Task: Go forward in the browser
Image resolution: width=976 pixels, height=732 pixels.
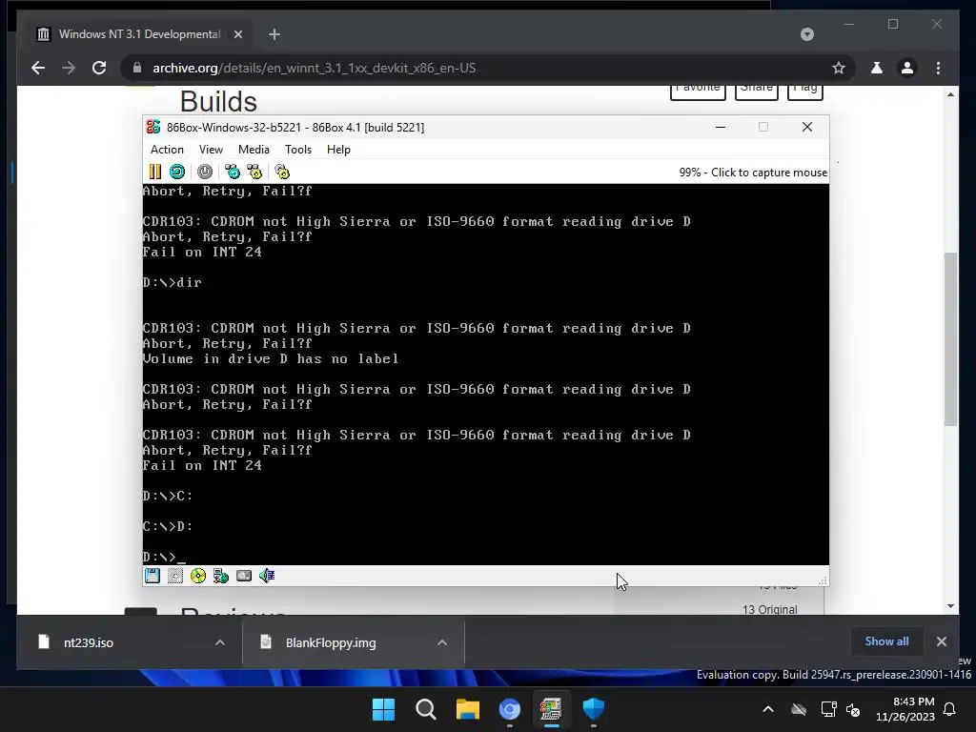Action: 69,68
